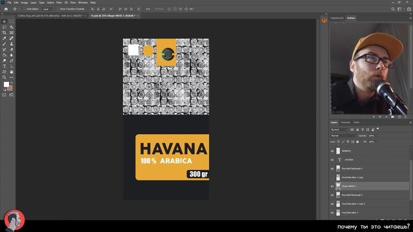Screen dimensions: 413x232
Task: Hide the HAVANA text layer
Action: 332,160
